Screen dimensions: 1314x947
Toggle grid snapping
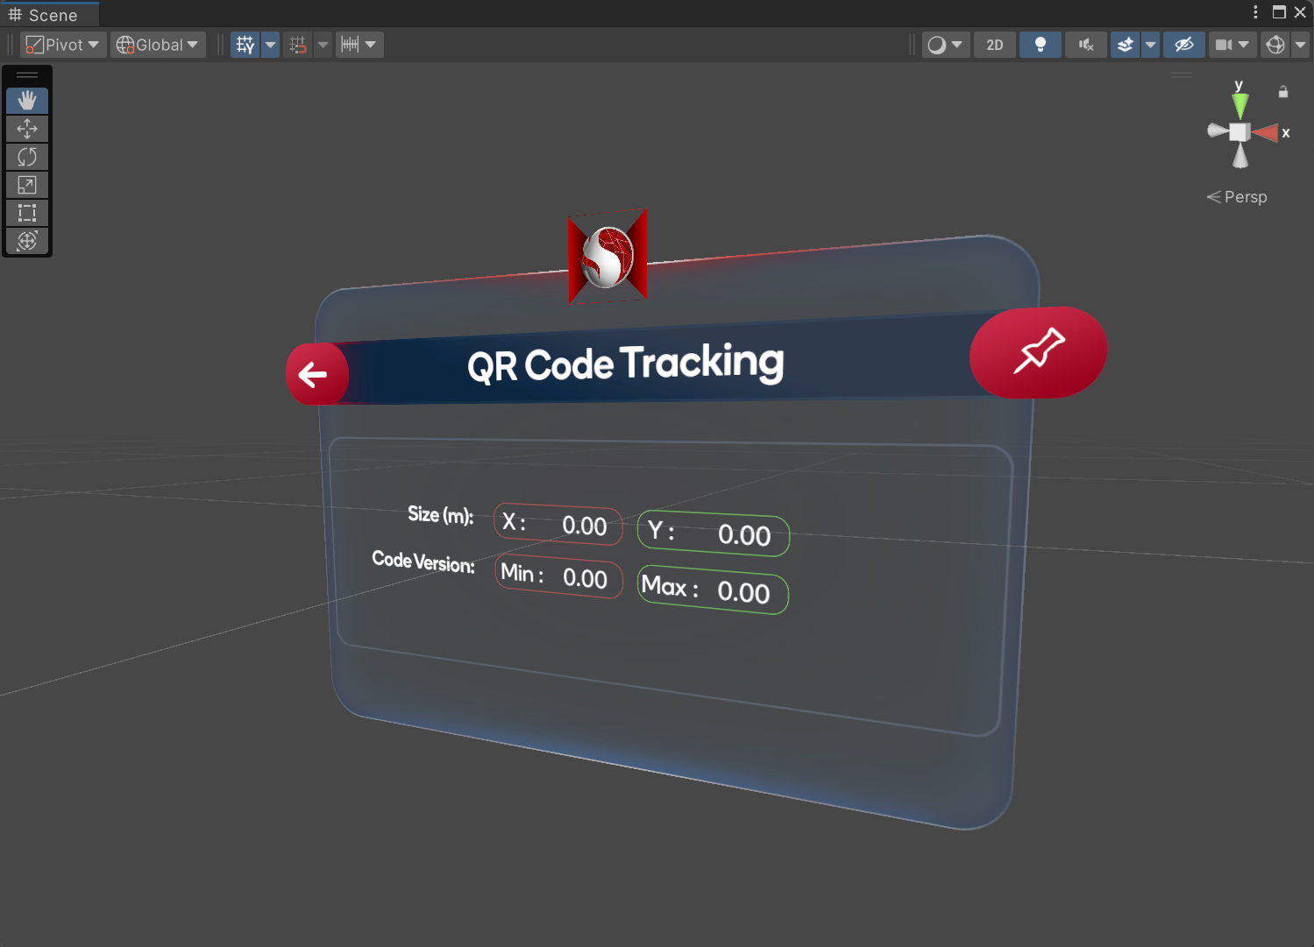pos(298,45)
